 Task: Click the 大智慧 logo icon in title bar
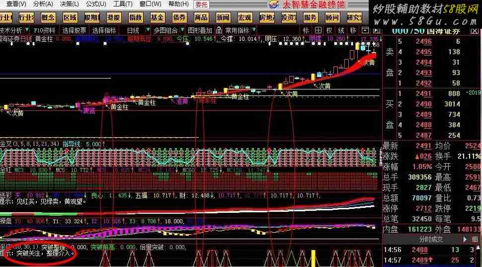point(274,4)
